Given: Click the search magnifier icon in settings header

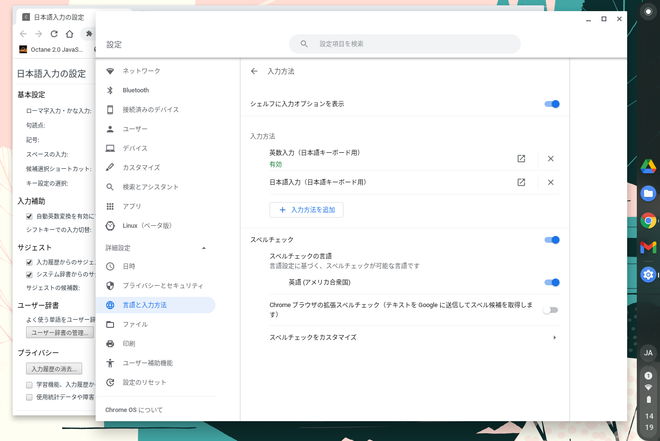Looking at the screenshot, I should click(304, 44).
